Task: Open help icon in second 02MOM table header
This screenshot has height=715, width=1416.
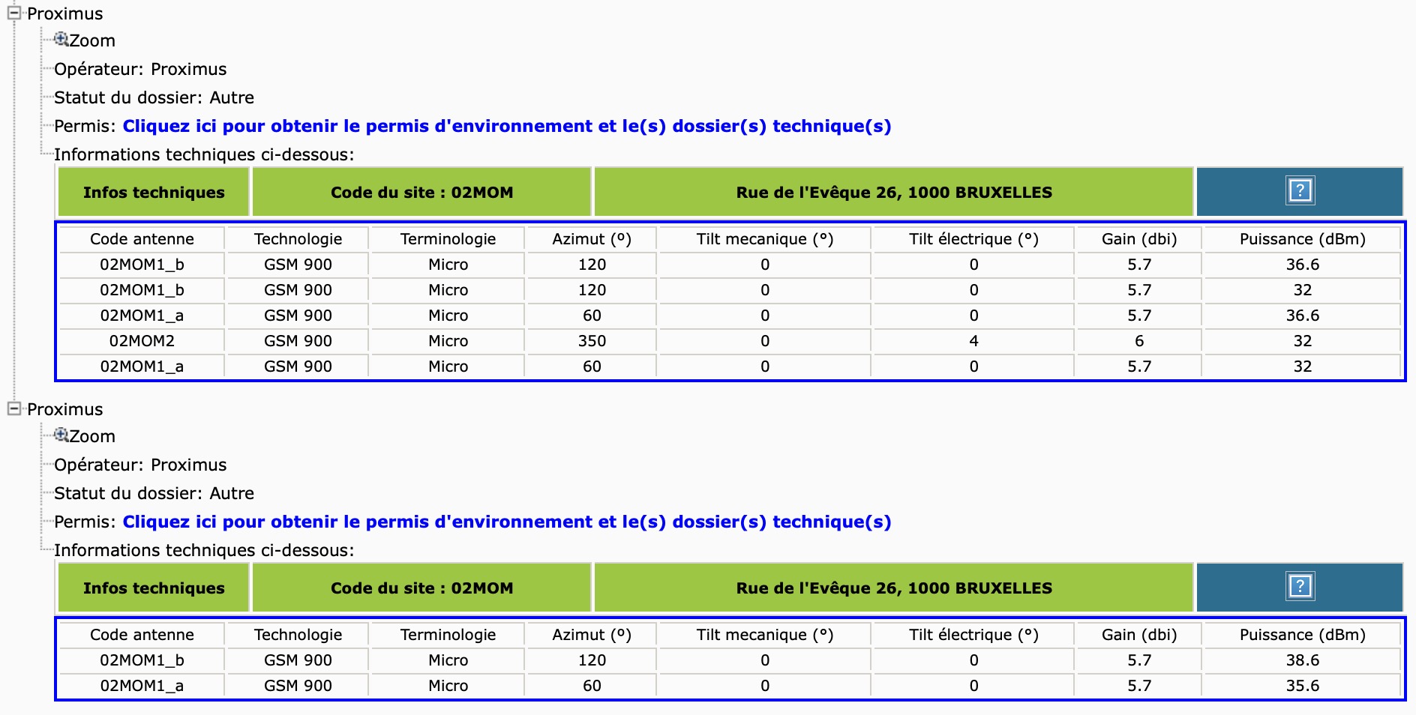Action: [1300, 586]
